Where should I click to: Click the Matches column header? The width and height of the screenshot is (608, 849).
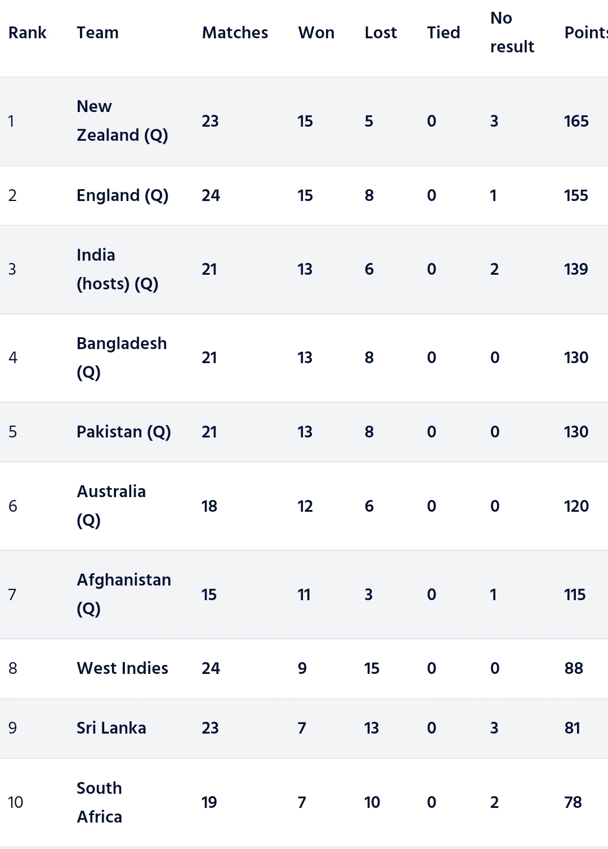235,33
